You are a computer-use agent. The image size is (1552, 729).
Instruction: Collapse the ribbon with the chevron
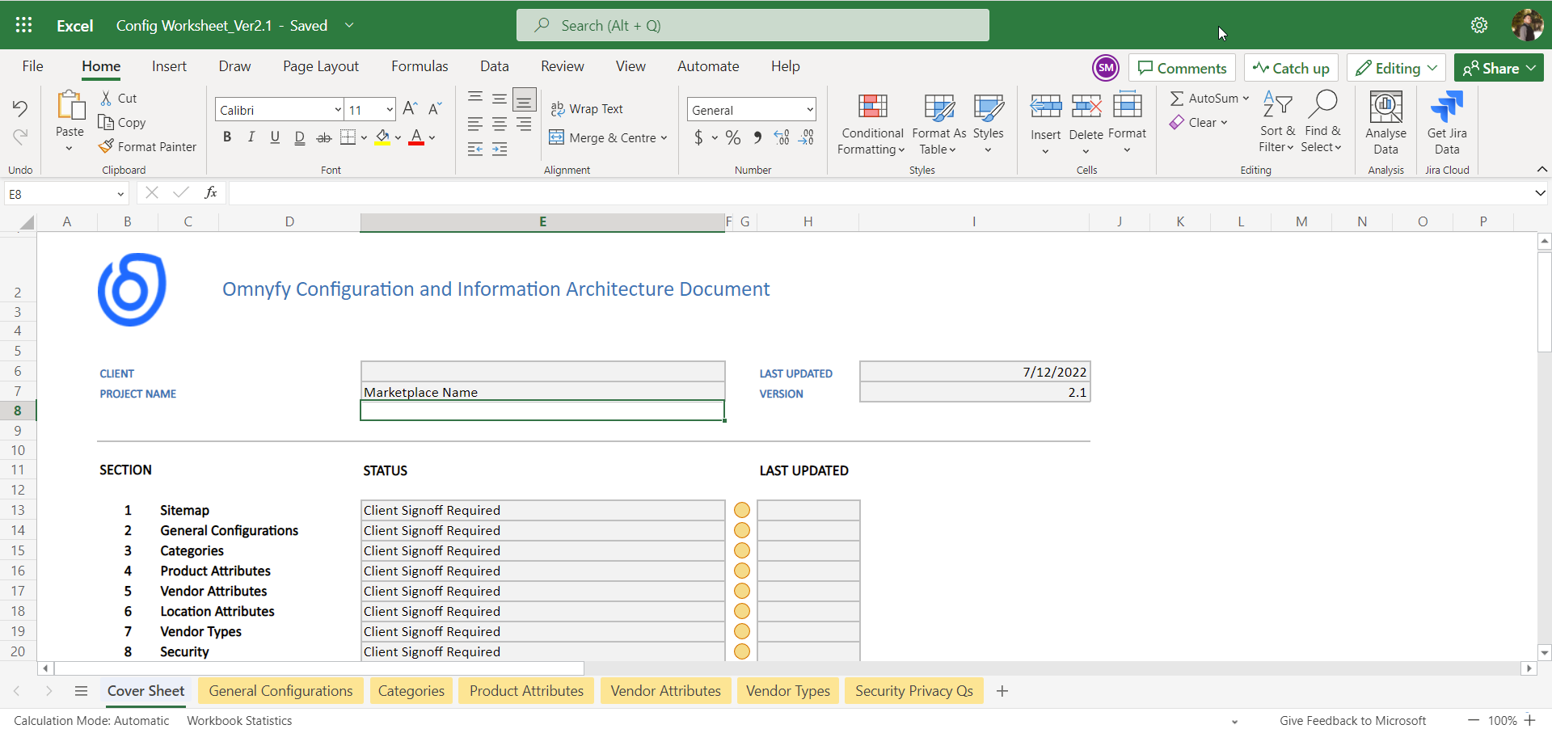[1541, 169]
